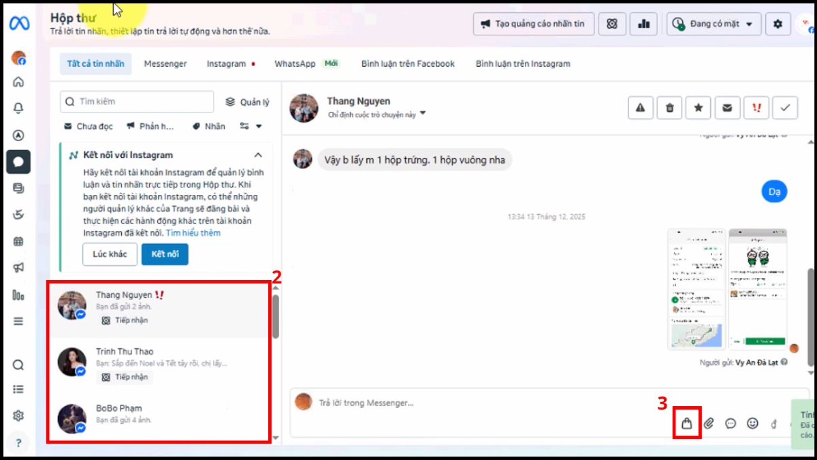
Task: Open the megaphone Ads sidebar icon
Action: pyautogui.click(x=18, y=268)
